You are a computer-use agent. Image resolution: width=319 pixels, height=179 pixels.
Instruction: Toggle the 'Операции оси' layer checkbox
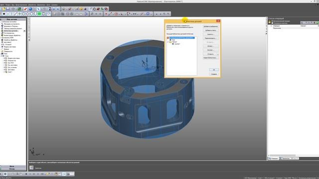(4, 61)
